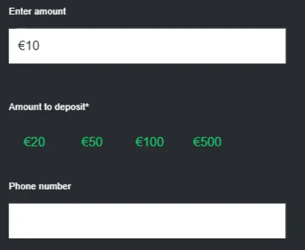The image size is (305, 250).
Task: Focus the Phone number text box
Action: coord(147,221)
